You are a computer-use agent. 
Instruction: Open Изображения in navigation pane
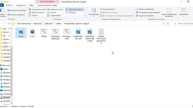pyautogui.click(x=5, y=80)
